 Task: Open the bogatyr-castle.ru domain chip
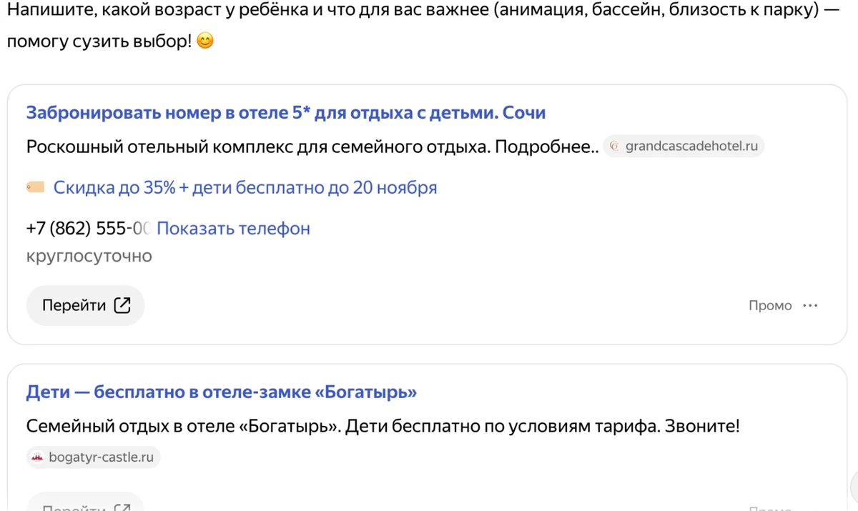94,457
